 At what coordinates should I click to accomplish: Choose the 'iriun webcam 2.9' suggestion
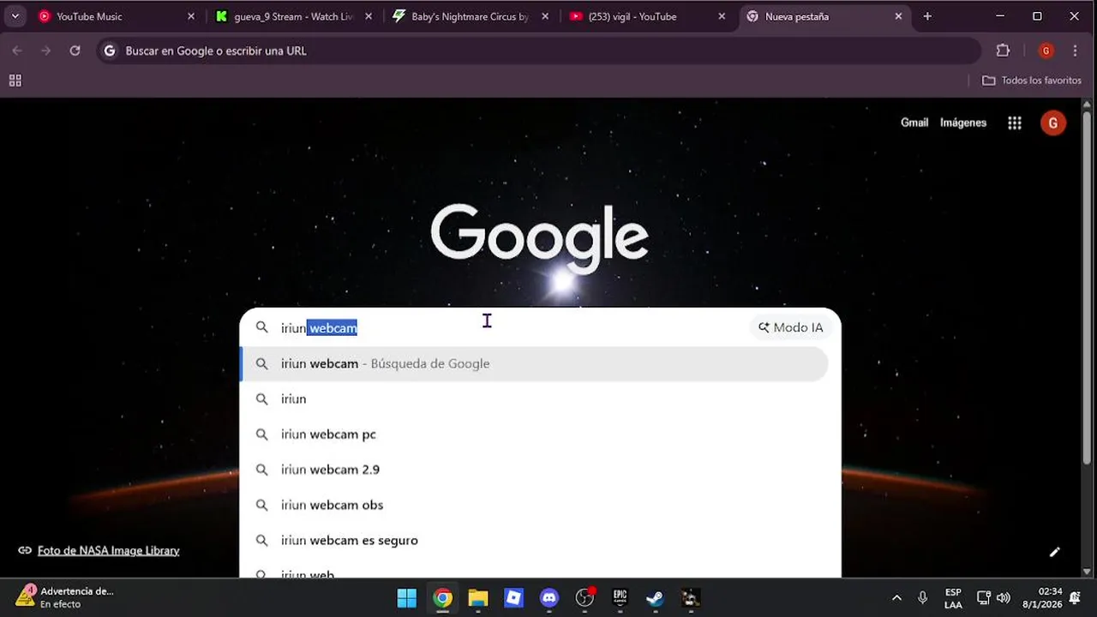coord(534,470)
